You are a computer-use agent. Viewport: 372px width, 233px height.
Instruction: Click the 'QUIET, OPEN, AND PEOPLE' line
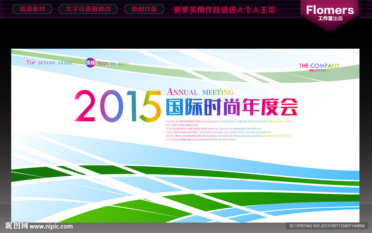(228, 136)
